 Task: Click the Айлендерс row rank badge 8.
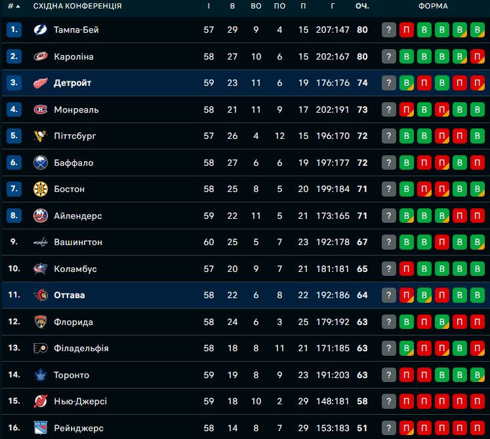tap(14, 216)
